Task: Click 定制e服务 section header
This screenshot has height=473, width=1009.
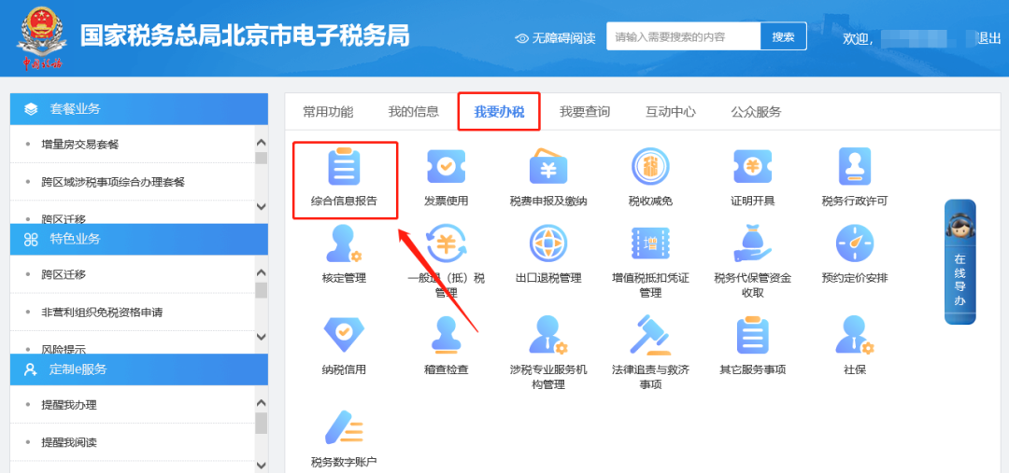Action: click(139, 369)
